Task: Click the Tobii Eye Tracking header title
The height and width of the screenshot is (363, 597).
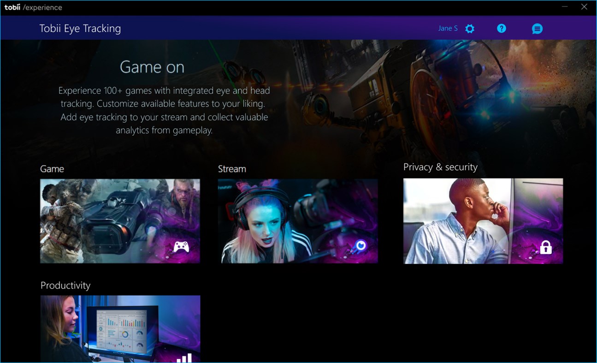Action: (x=80, y=28)
